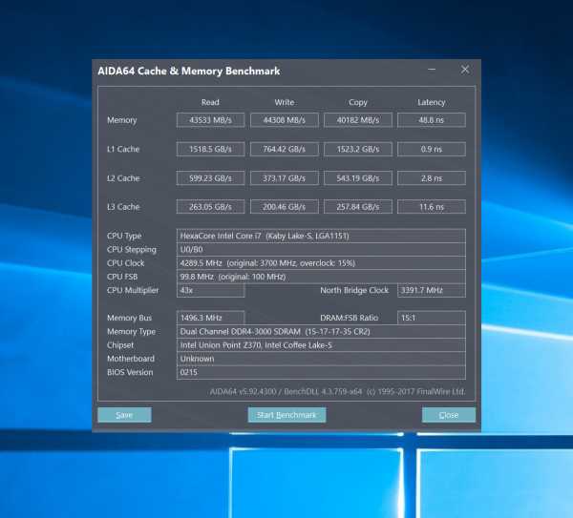573x518 pixels.
Task: Select L3 Cache read 263.05 GB/s
Action: (210, 207)
